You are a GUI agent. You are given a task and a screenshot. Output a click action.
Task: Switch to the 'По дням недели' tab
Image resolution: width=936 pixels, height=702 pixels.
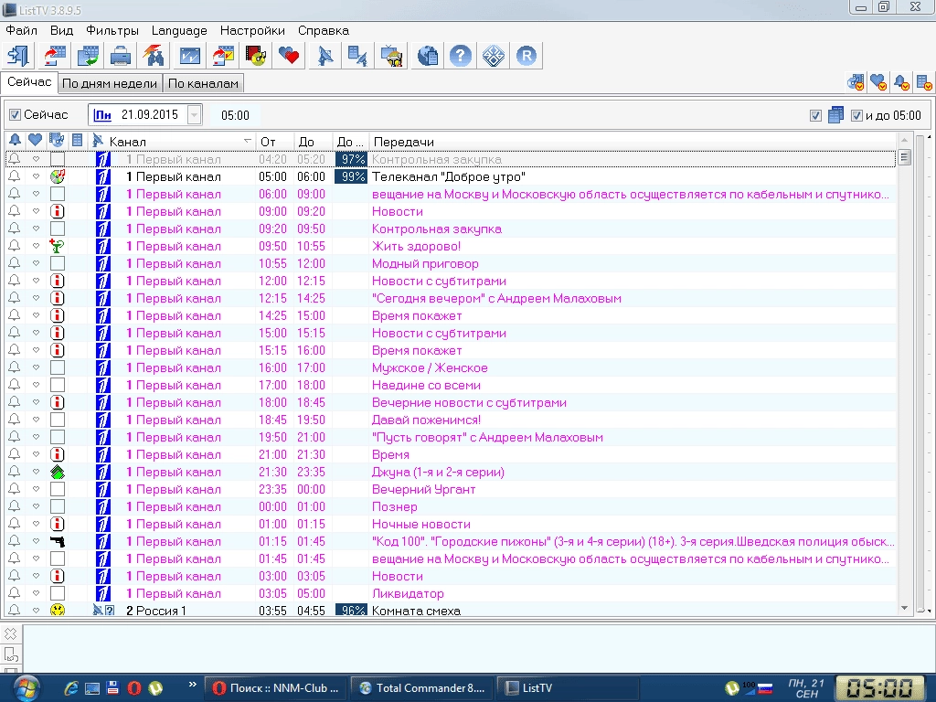point(110,83)
